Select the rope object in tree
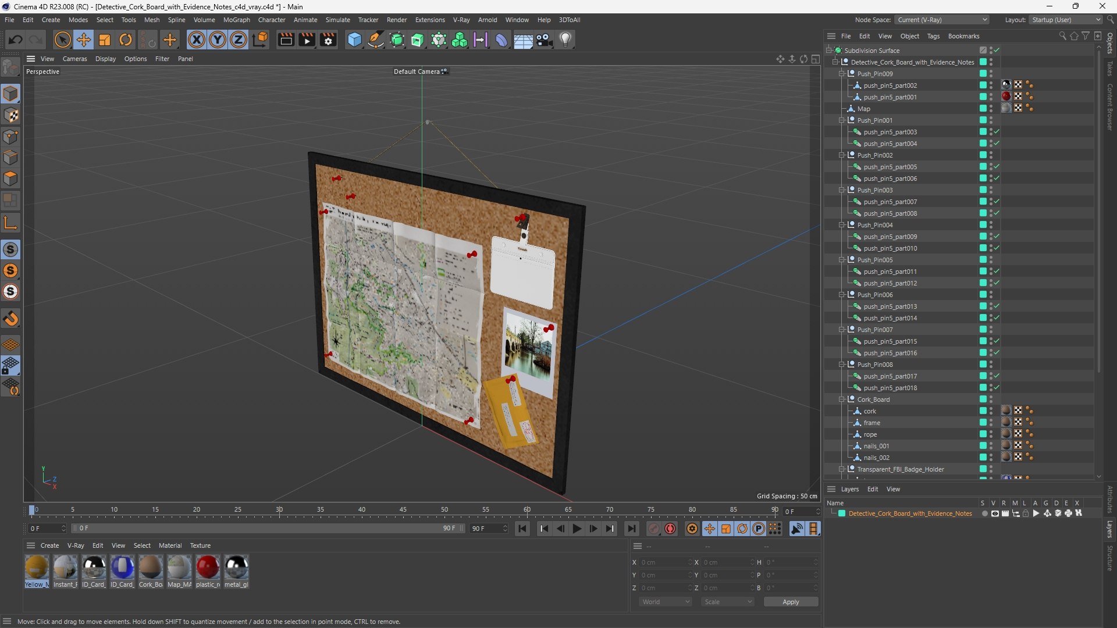This screenshot has width=1117, height=628. click(x=870, y=434)
